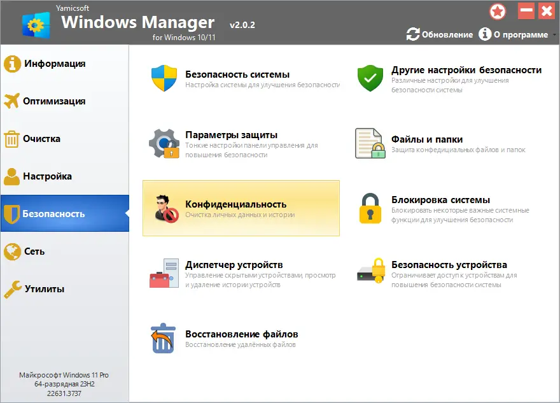Viewport: 560px width, 403px height.
Task: Open the Блокировка системы title link
Action: [x=440, y=200]
